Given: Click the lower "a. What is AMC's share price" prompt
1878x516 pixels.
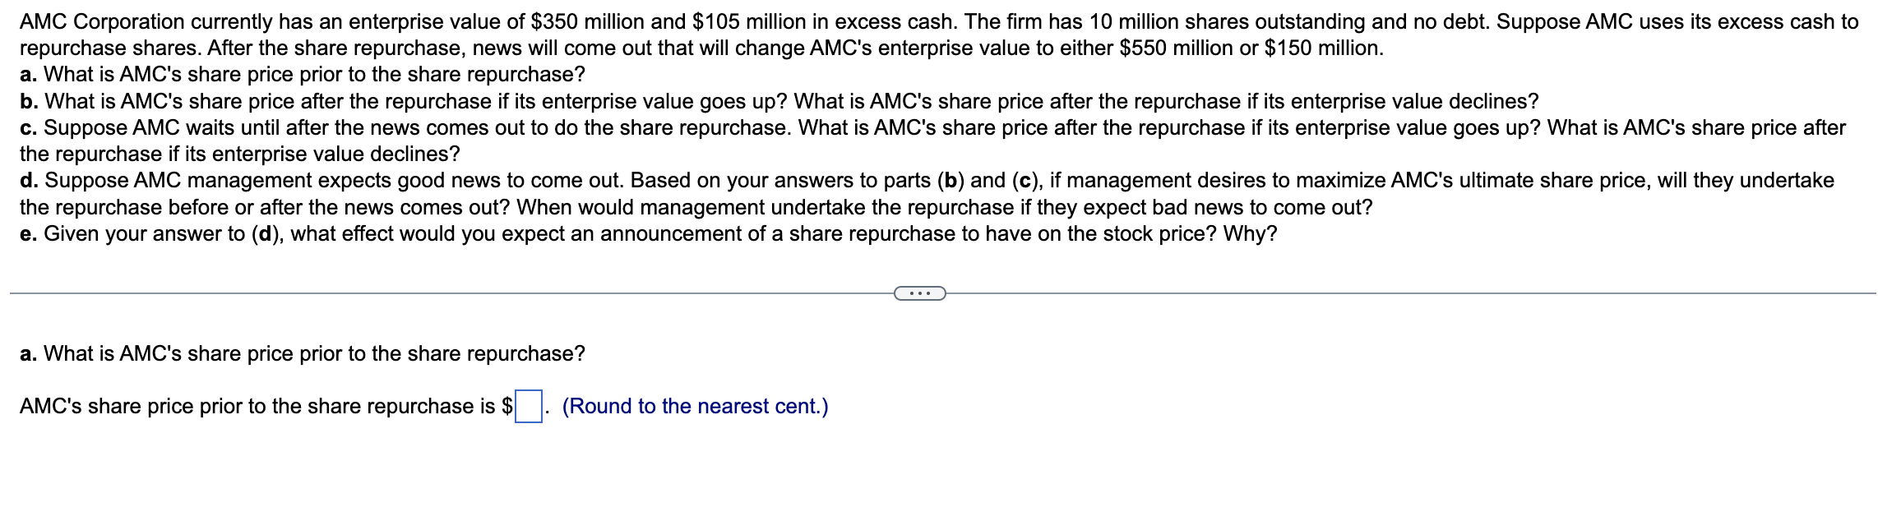Looking at the screenshot, I should pyautogui.click(x=303, y=354).
